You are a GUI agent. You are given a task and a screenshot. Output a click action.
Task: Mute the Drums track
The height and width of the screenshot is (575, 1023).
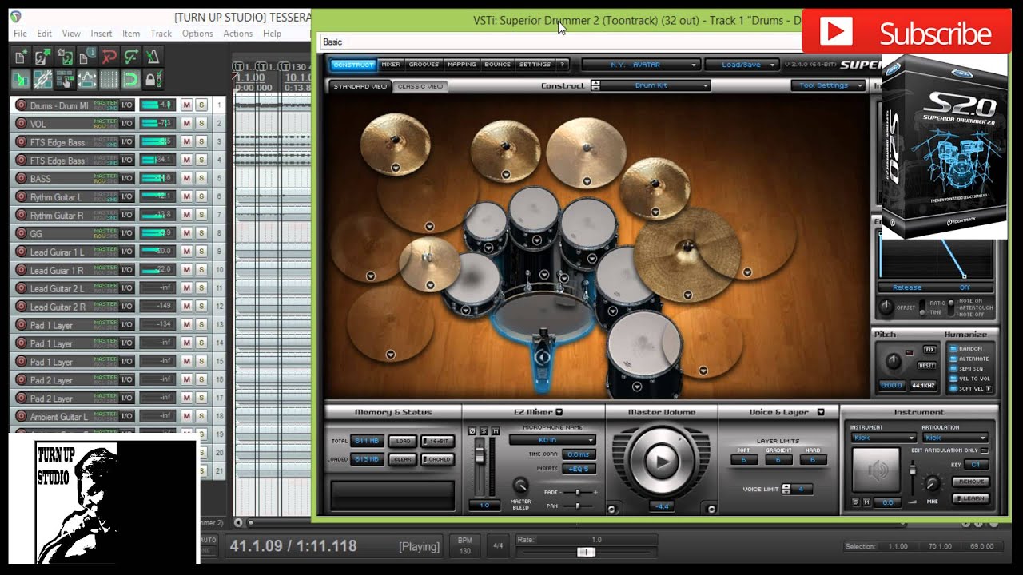click(x=186, y=105)
